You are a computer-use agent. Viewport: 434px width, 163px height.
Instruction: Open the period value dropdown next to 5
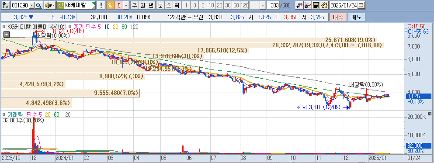(126, 5)
